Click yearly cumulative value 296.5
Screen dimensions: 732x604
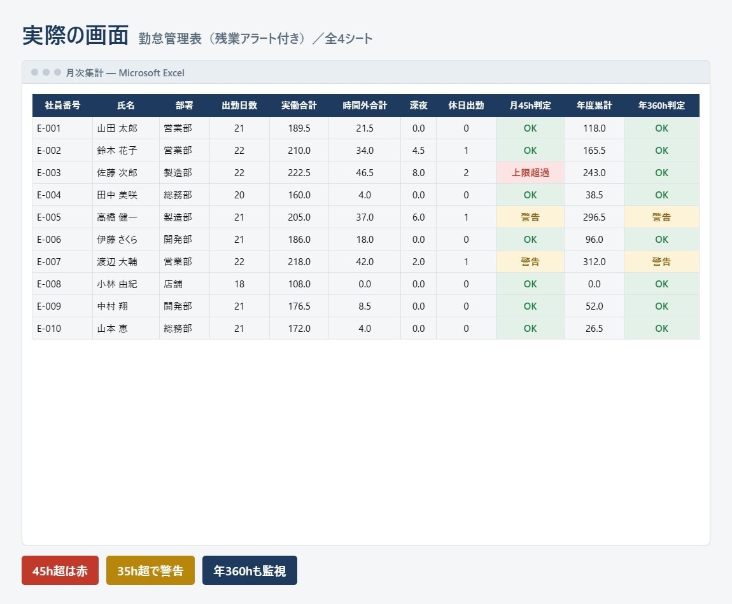(595, 217)
